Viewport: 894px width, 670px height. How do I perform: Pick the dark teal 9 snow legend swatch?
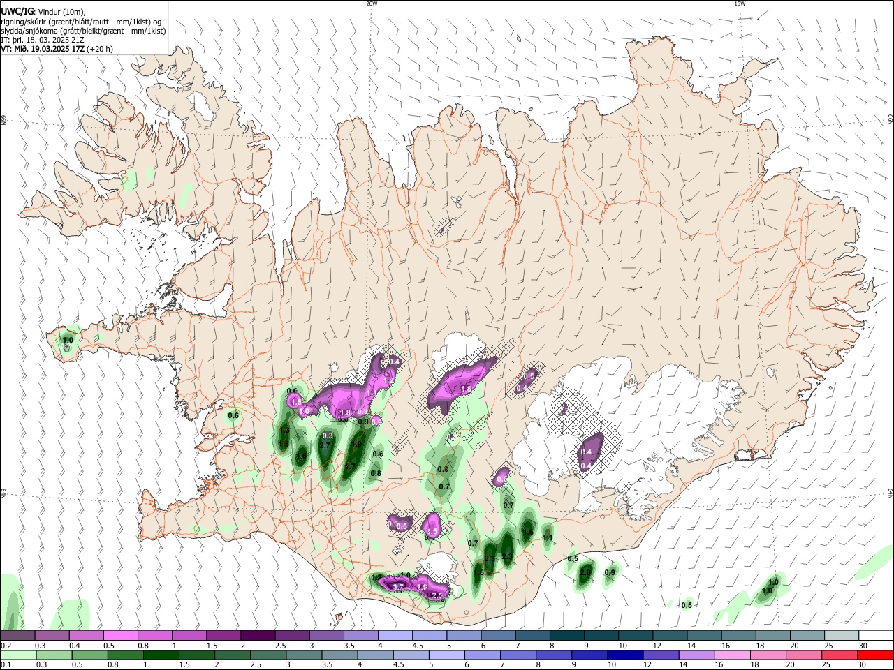point(601,635)
